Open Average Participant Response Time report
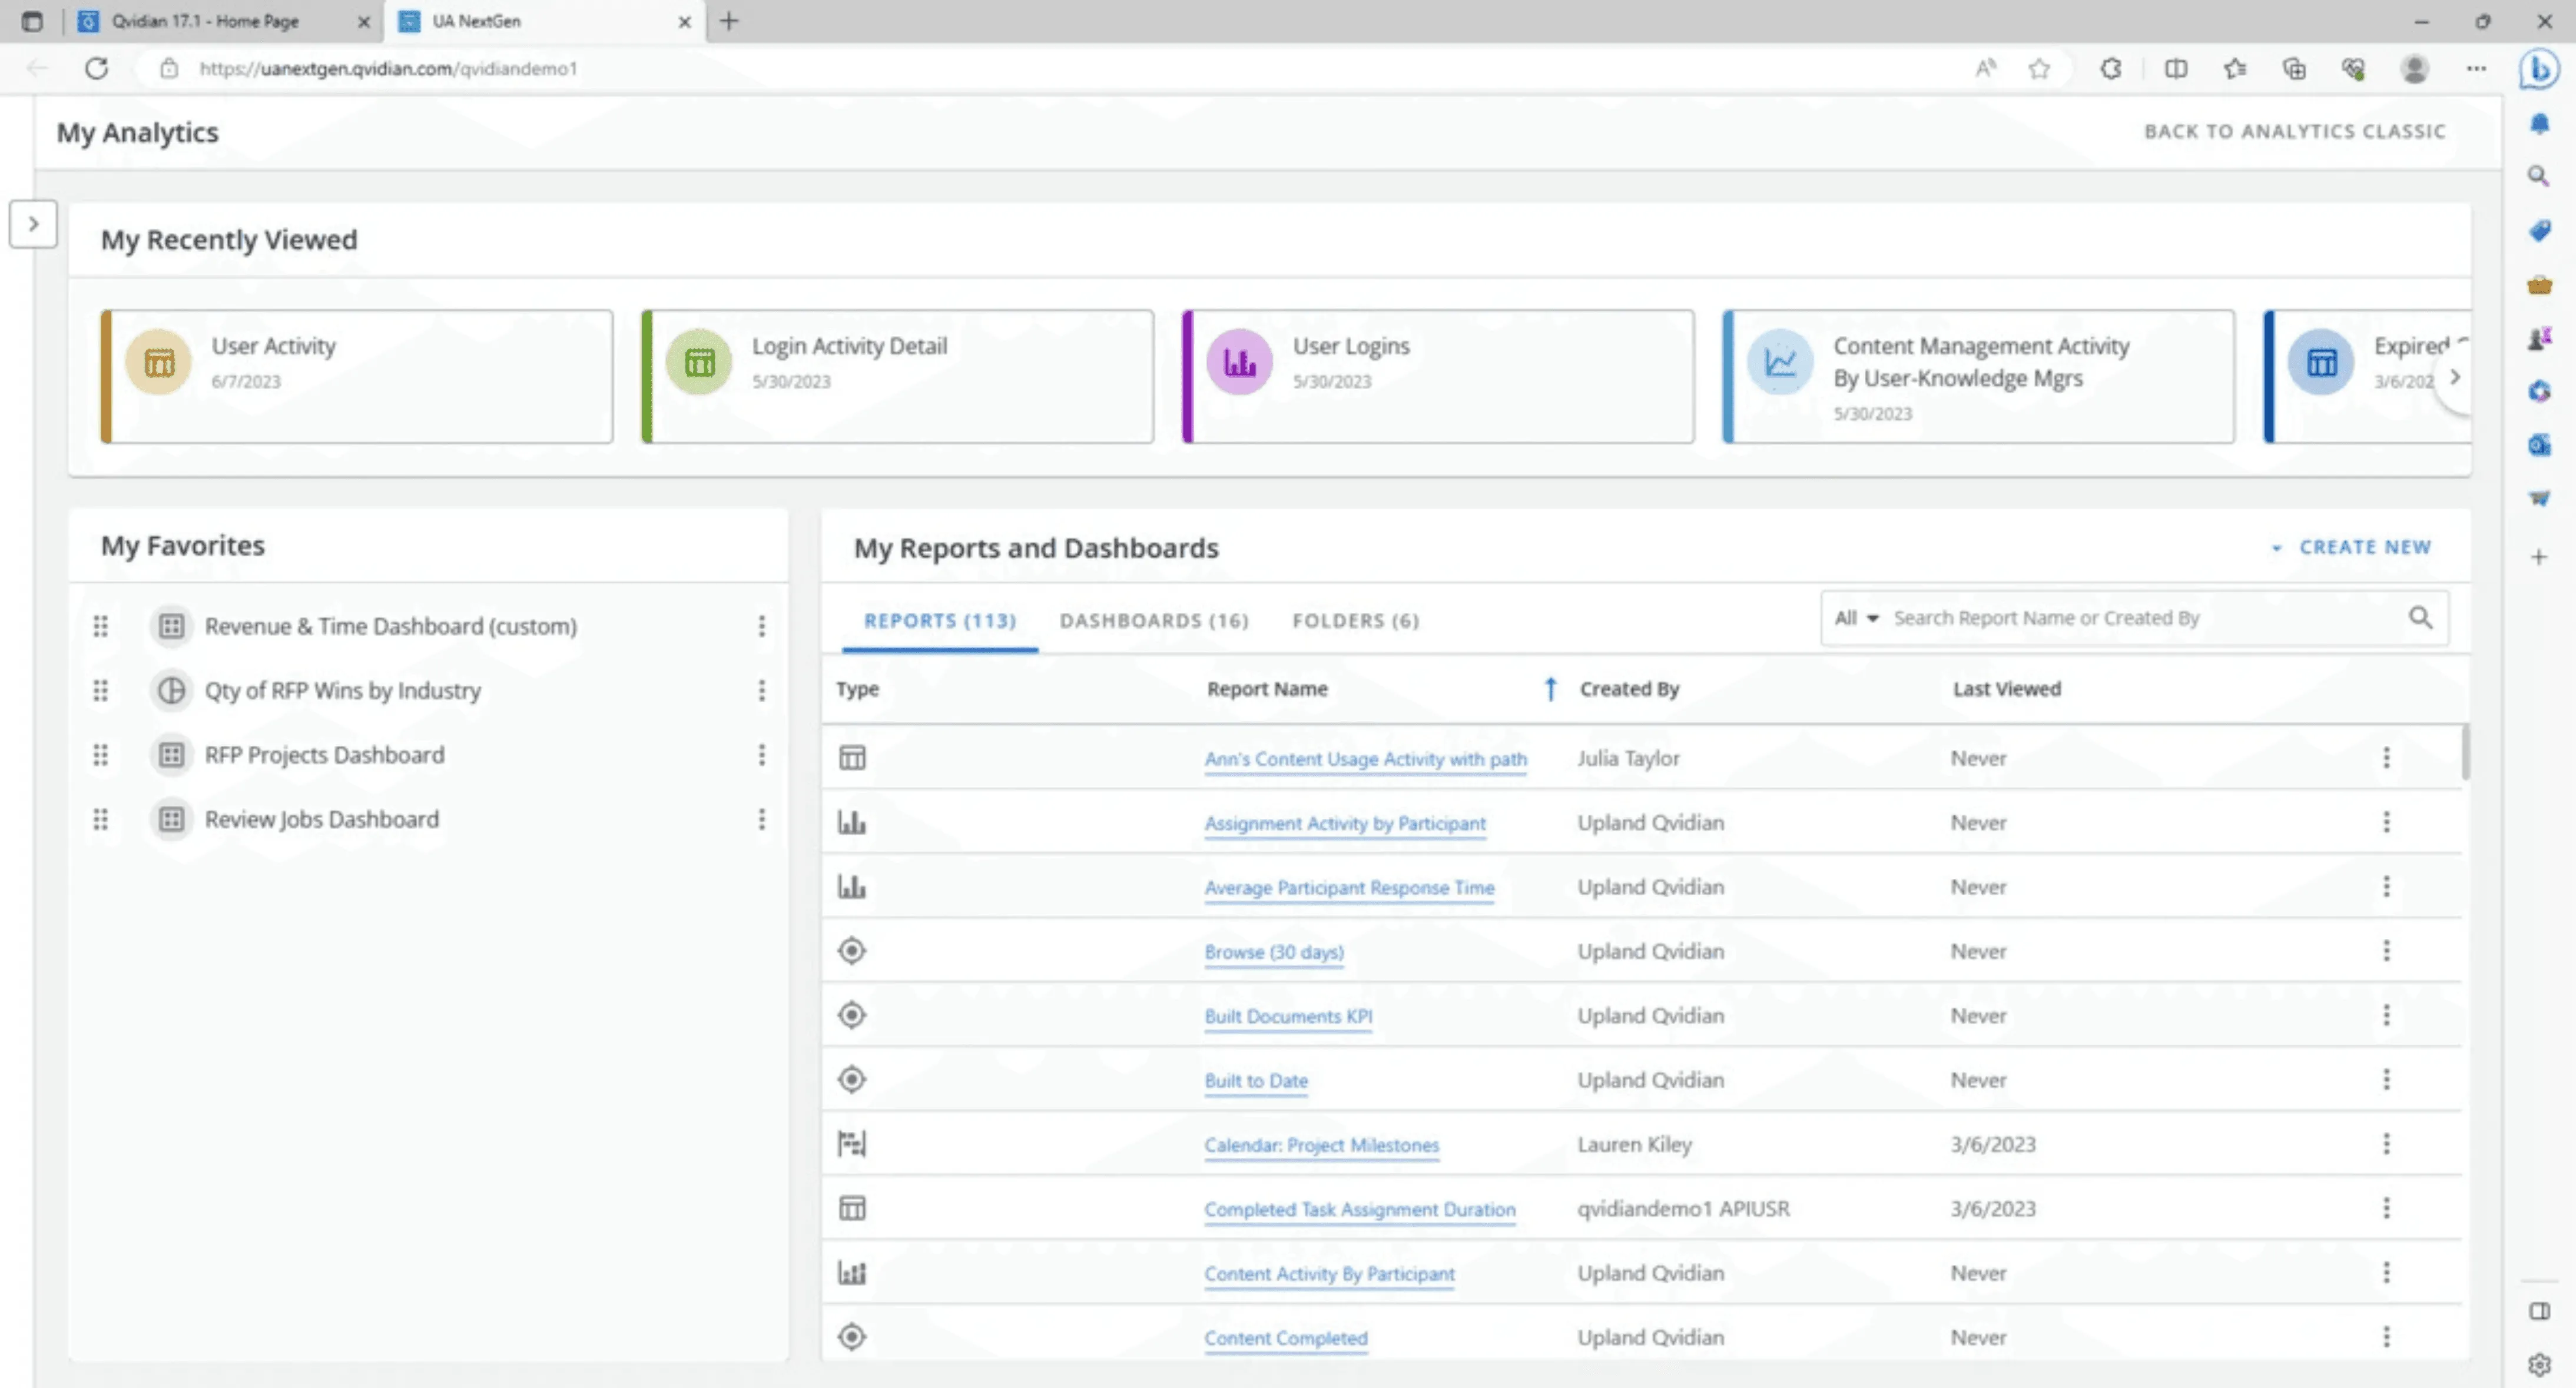Image resolution: width=2576 pixels, height=1388 pixels. coord(1349,888)
